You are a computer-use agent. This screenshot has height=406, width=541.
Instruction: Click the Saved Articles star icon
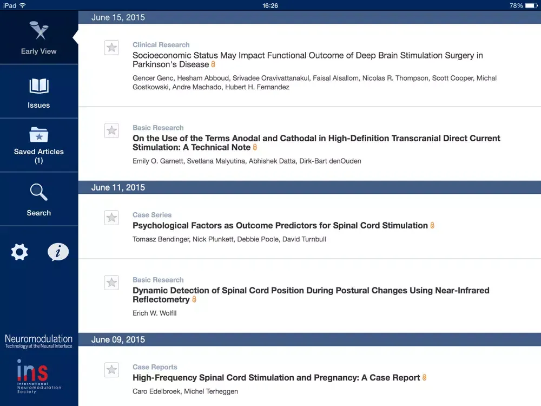(x=38, y=135)
